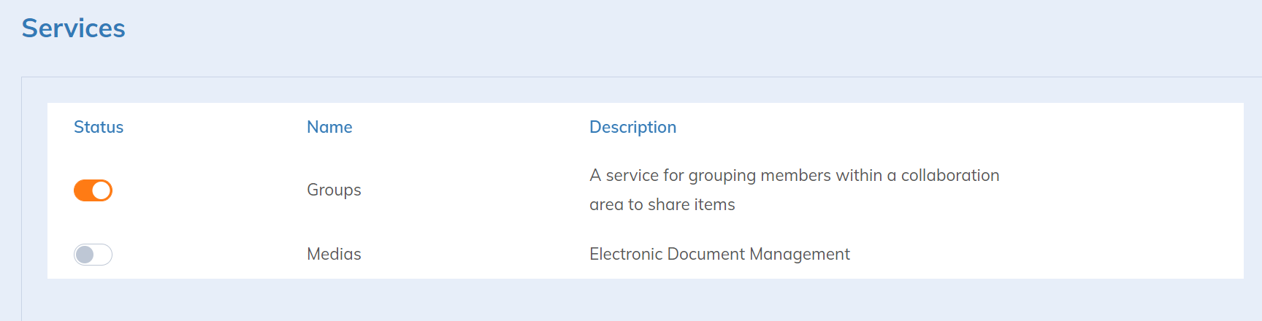The width and height of the screenshot is (1262, 321).
Task: Enable the Medias service toggle
Action: 93,255
